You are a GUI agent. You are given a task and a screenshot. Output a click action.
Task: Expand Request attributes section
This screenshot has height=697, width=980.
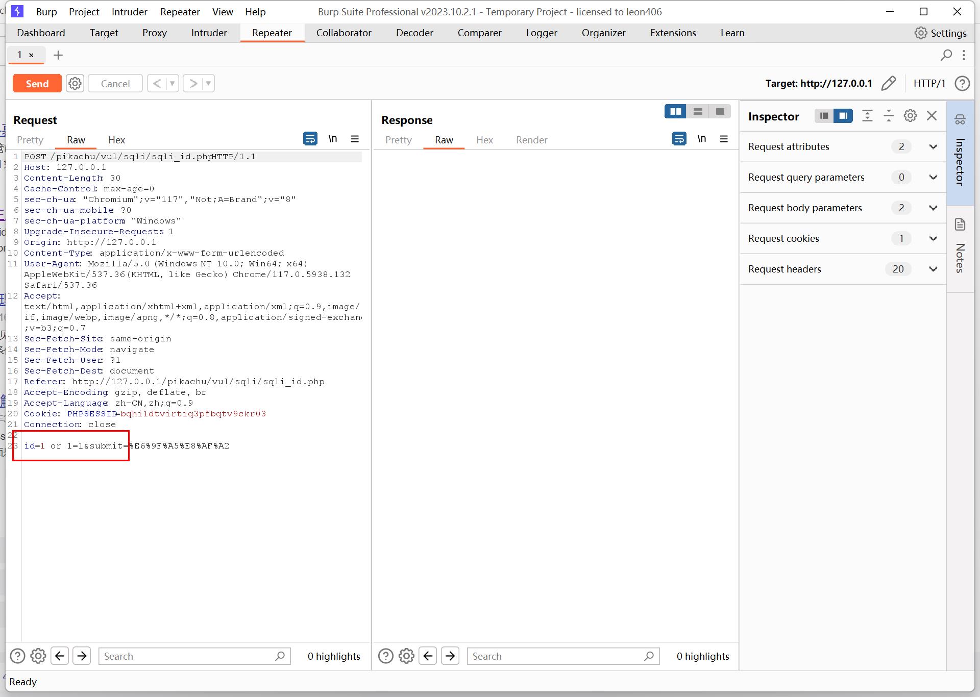pos(843,147)
